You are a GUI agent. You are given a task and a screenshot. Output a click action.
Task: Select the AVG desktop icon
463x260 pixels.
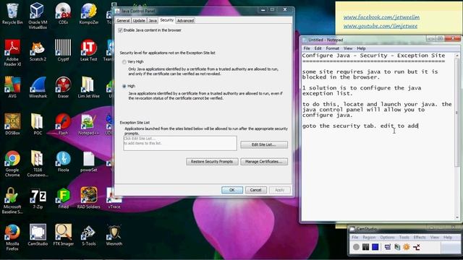12,87
